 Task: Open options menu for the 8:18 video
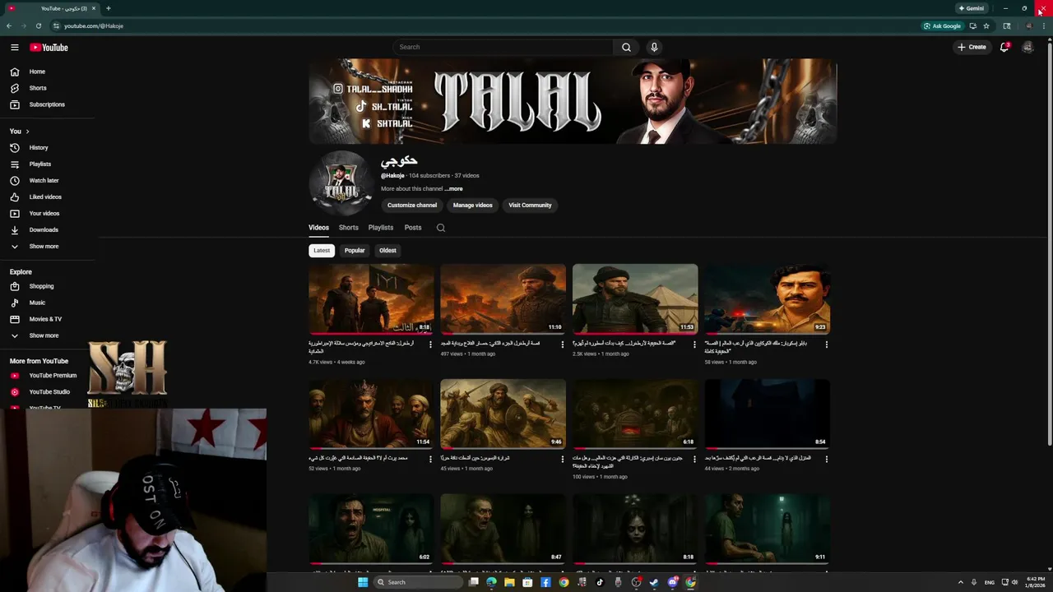click(430, 345)
